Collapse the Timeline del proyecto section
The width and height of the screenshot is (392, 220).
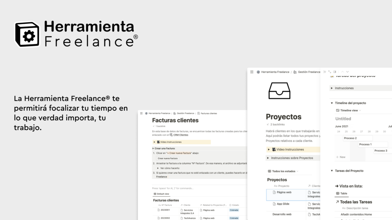[x=332, y=103]
